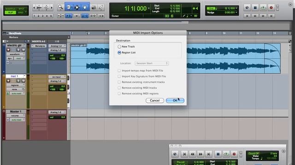Click Fast Forward in floating Transport window
Viewport: 295px width, 165px height.
(201, 154)
